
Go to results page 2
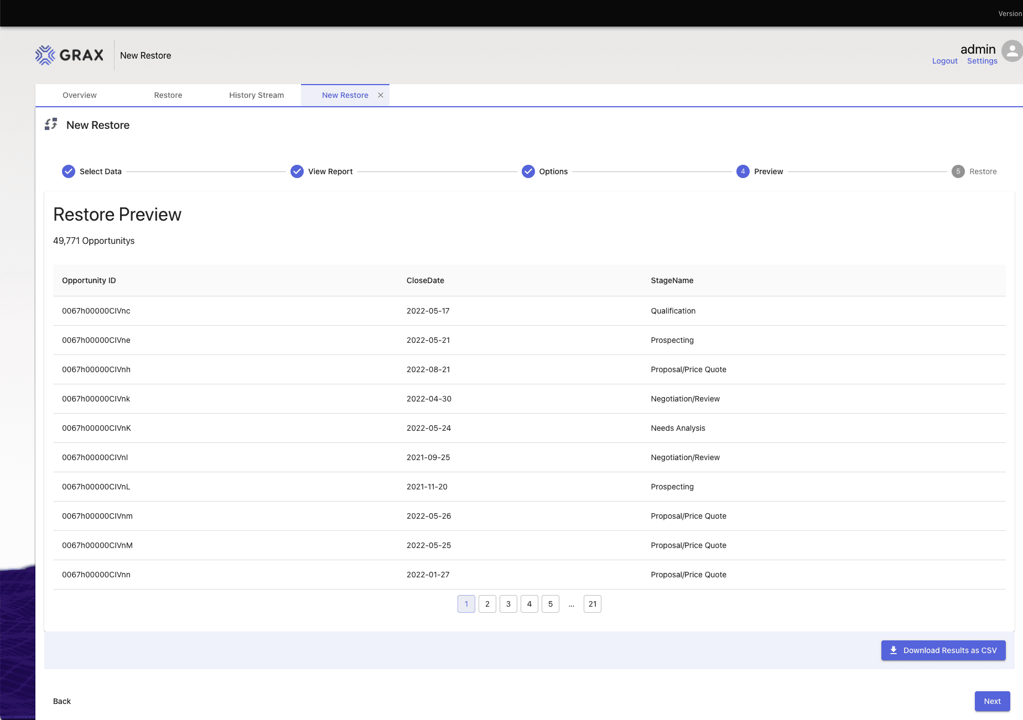tap(487, 604)
